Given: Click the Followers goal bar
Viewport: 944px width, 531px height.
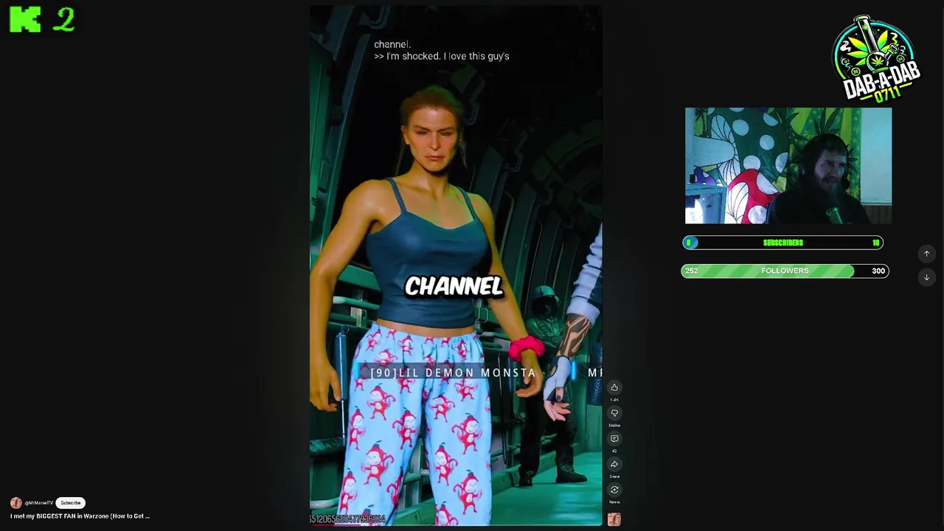Looking at the screenshot, I should (x=785, y=271).
